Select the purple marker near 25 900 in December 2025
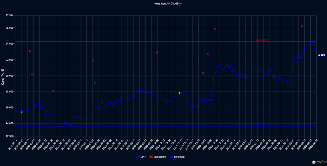The height and width of the screenshot is (166, 327). point(215,29)
